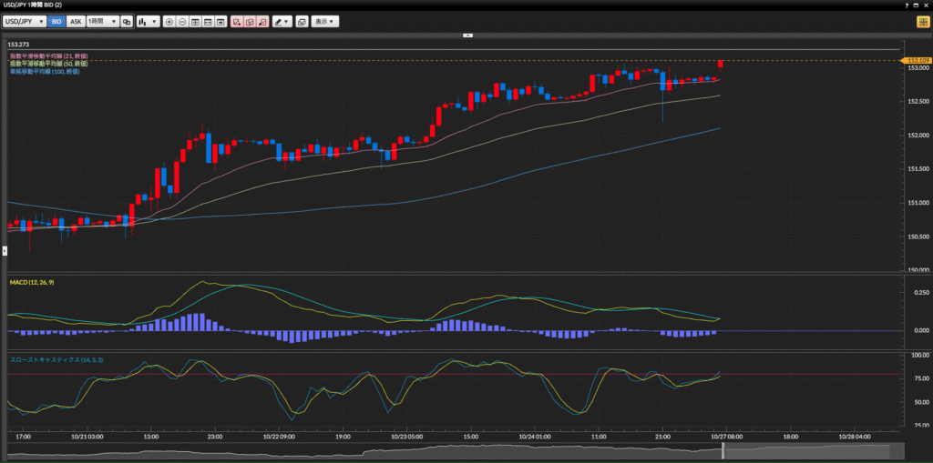Select the MACD (12, 26, 9) indicator label
The image size is (933, 463).
[x=32, y=282]
